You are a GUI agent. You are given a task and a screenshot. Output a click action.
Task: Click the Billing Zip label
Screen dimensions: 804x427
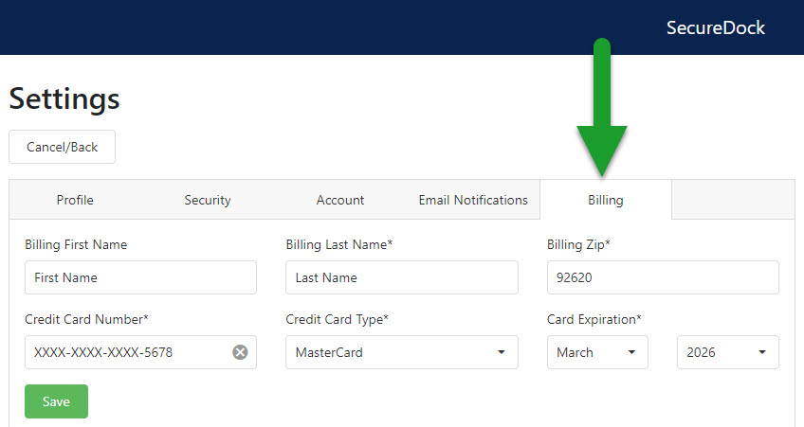(x=578, y=244)
